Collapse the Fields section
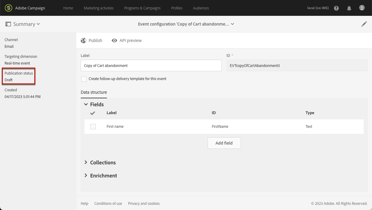The image size is (372, 210). [x=86, y=104]
